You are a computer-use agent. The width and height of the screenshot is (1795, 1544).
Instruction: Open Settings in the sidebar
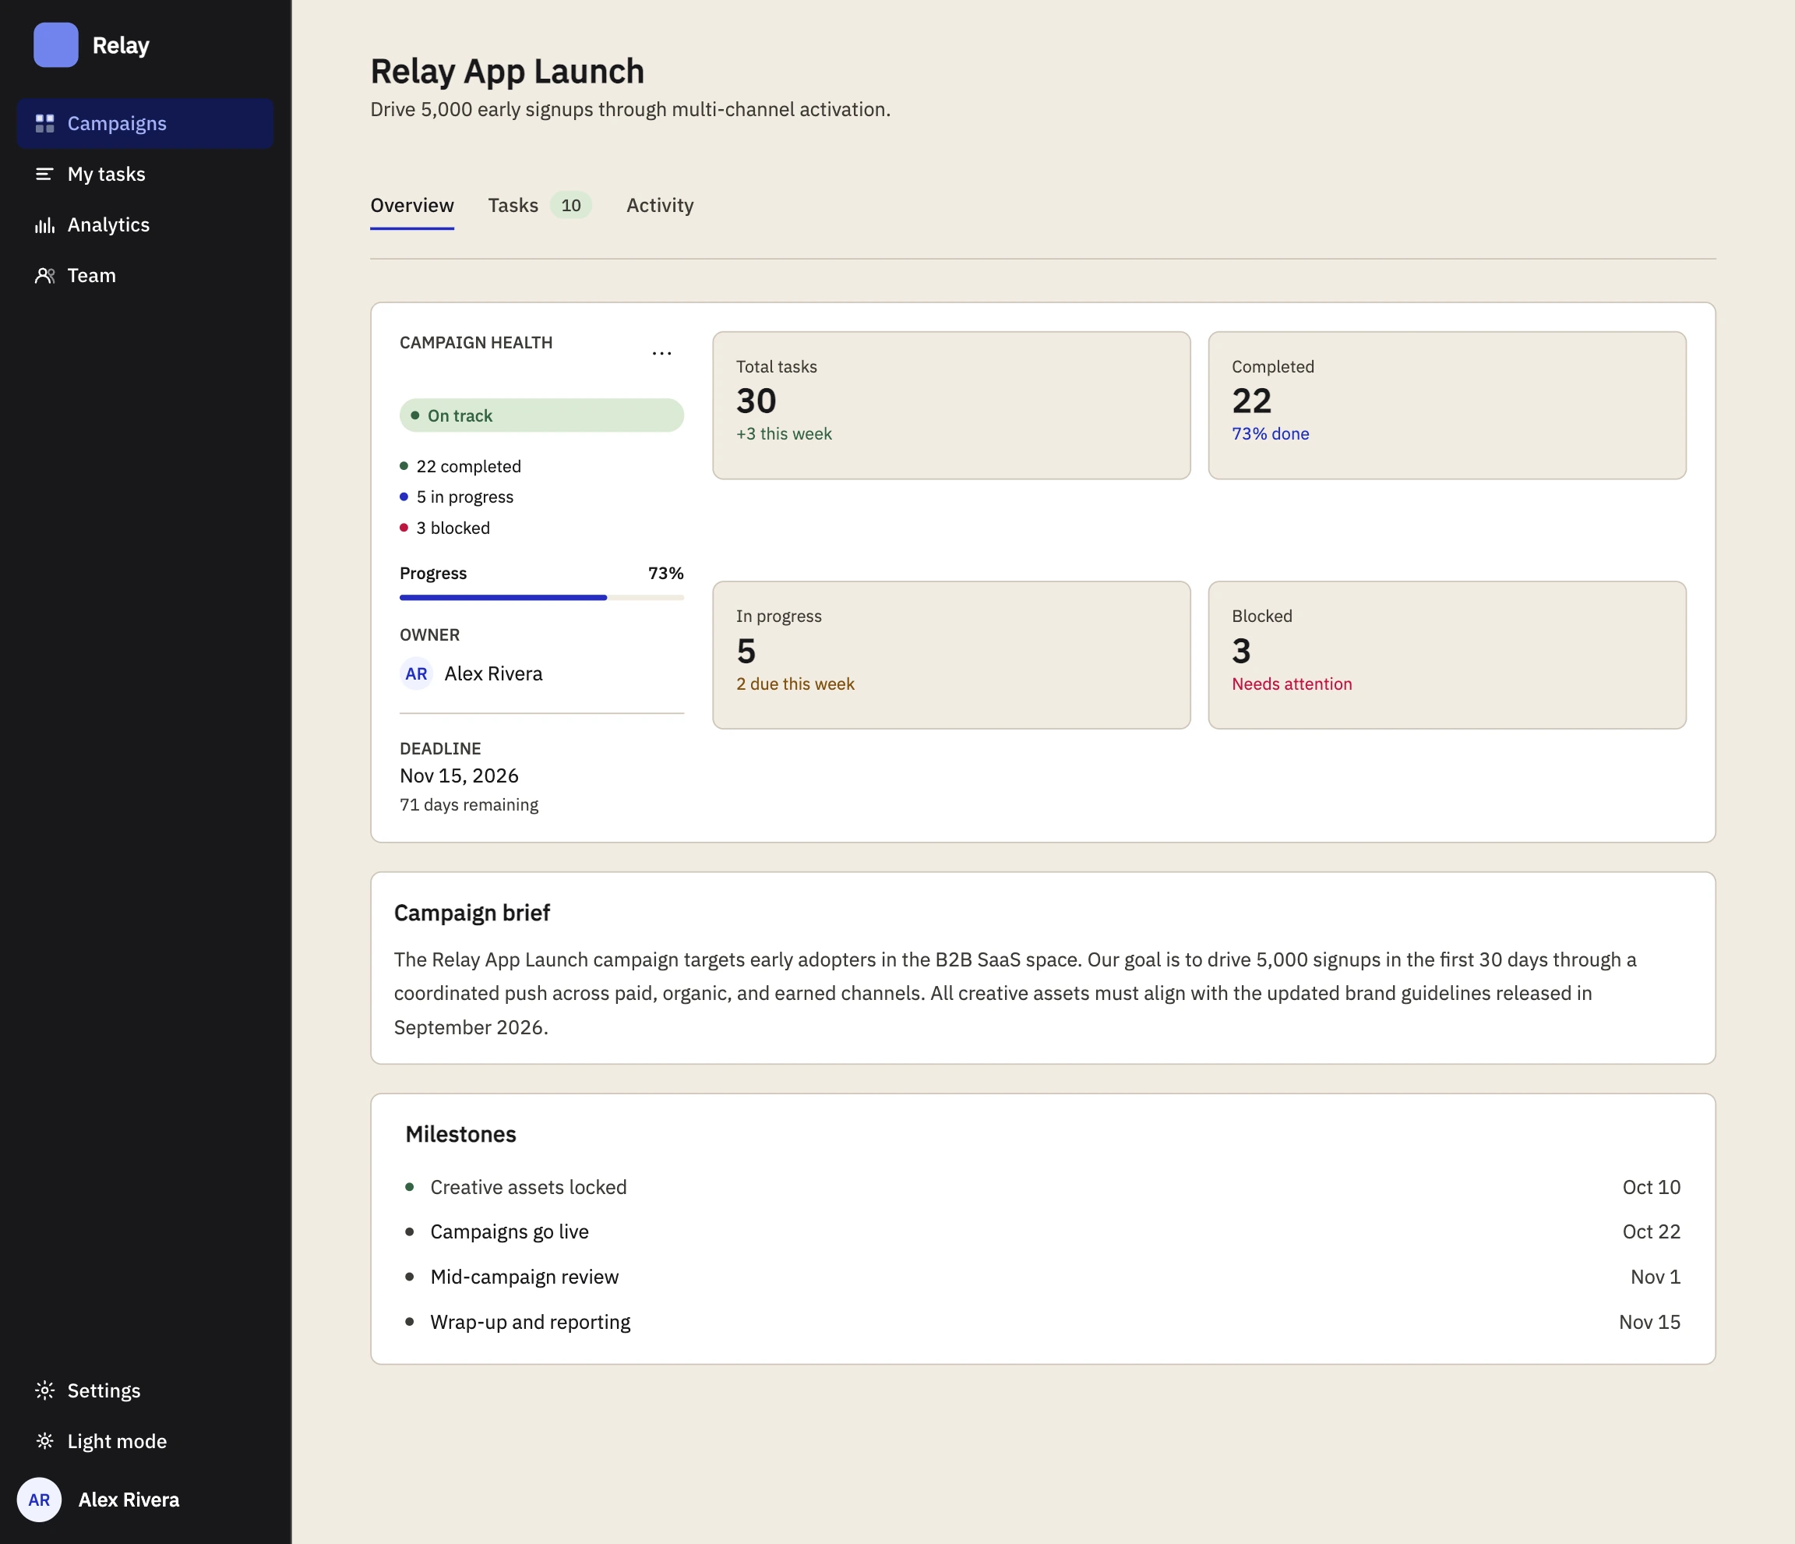tap(146, 1390)
